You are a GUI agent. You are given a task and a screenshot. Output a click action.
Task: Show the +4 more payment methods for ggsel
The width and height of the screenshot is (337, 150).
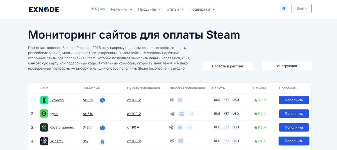point(191,114)
